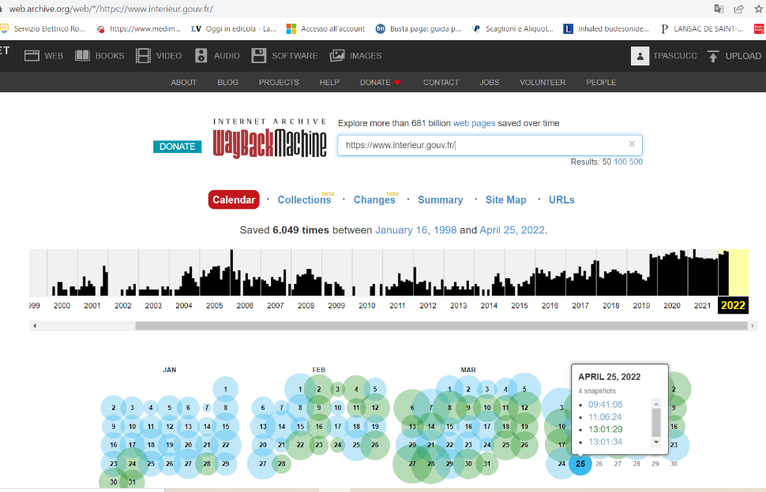
Task: Select highlighted April 25 calendar day
Action: [x=580, y=464]
